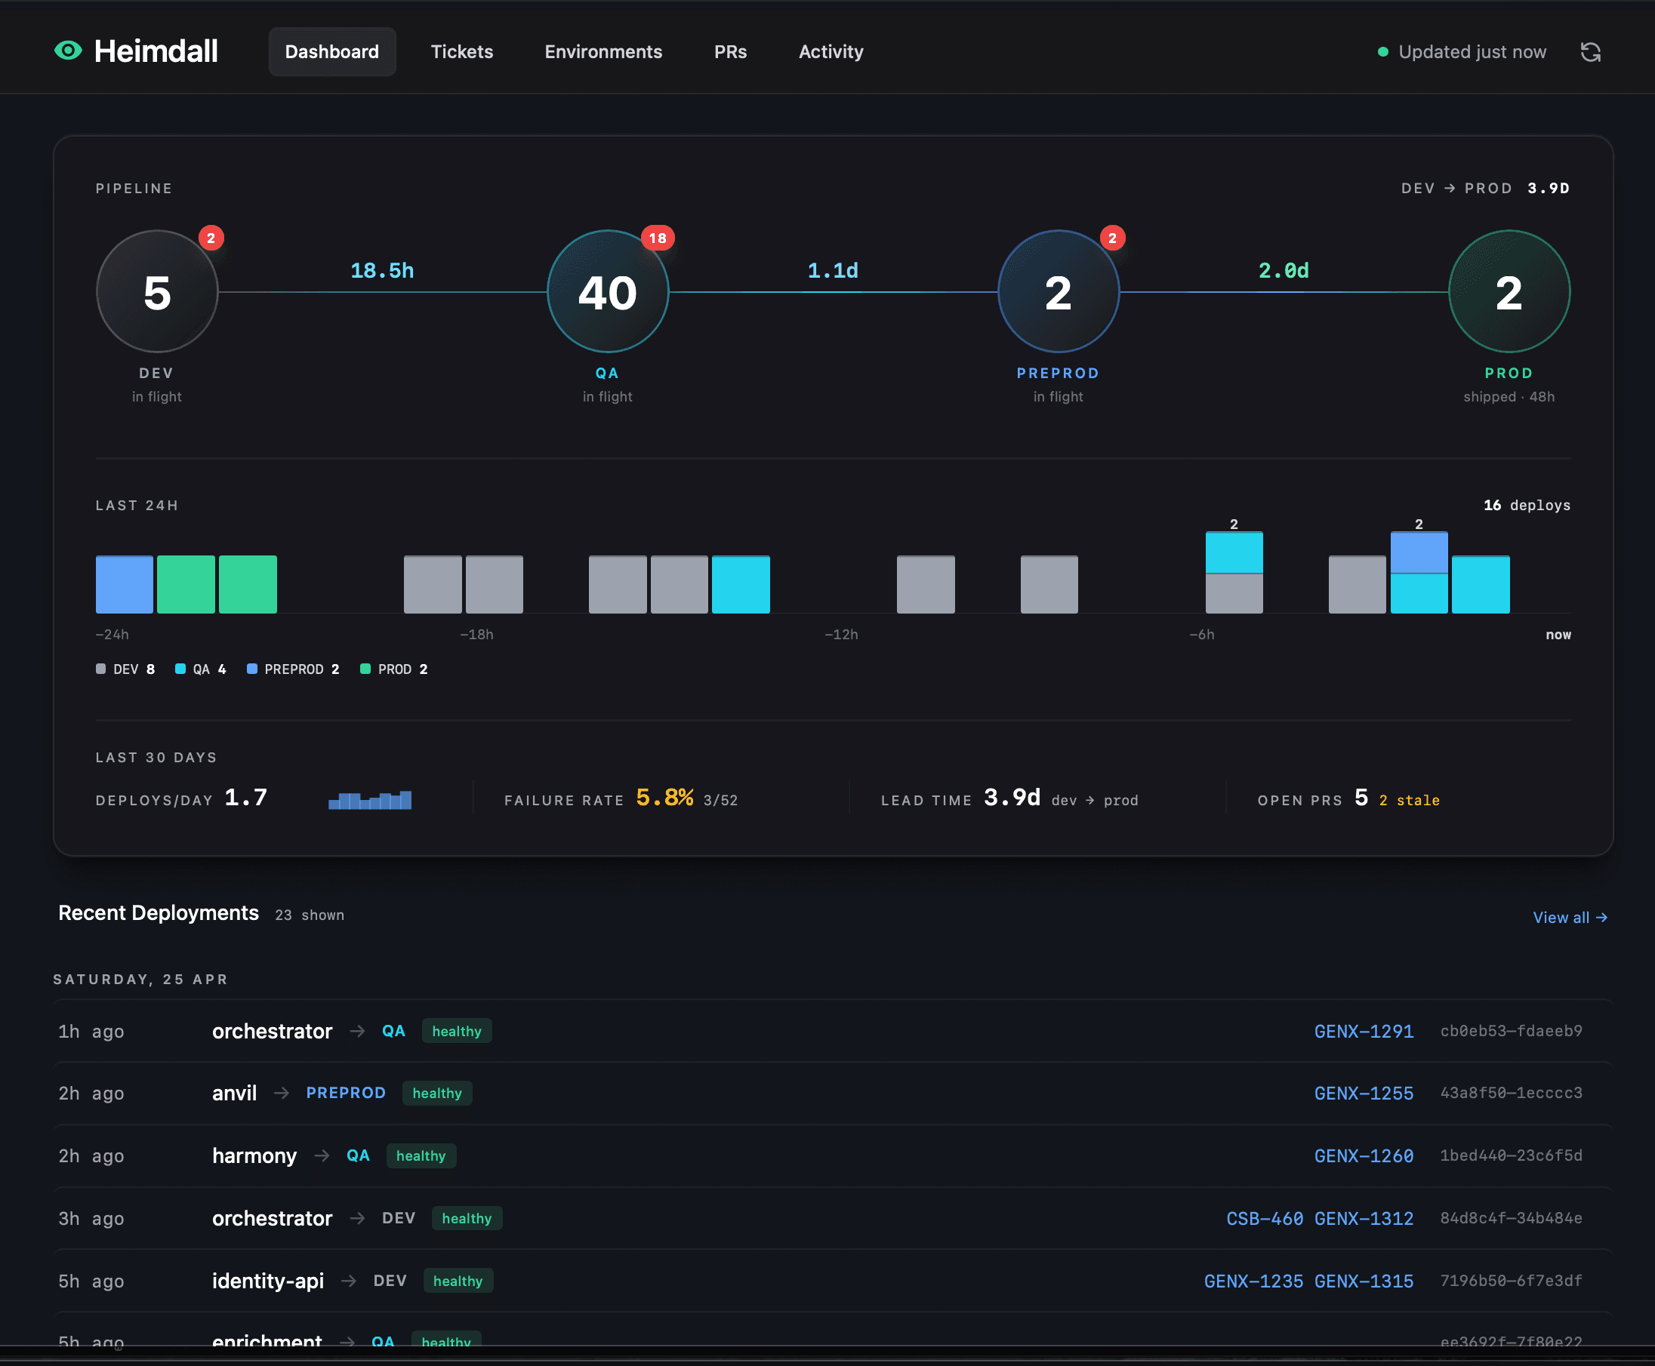Click the orchestrator name in 1h ago row
This screenshot has width=1655, height=1366.
(x=273, y=1031)
